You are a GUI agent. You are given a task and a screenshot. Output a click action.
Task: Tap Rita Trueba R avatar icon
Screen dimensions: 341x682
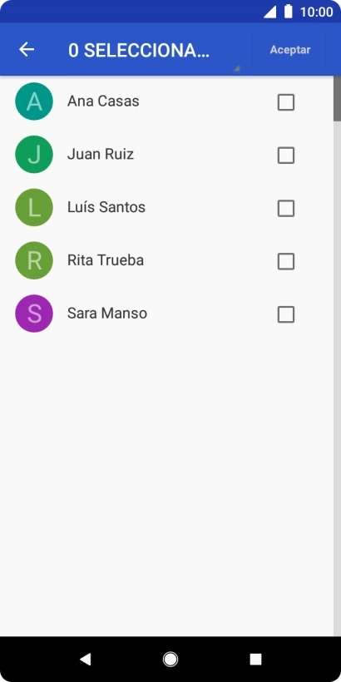click(34, 260)
